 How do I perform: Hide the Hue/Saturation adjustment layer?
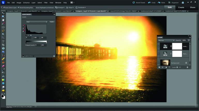pyautogui.click(x=158, y=54)
